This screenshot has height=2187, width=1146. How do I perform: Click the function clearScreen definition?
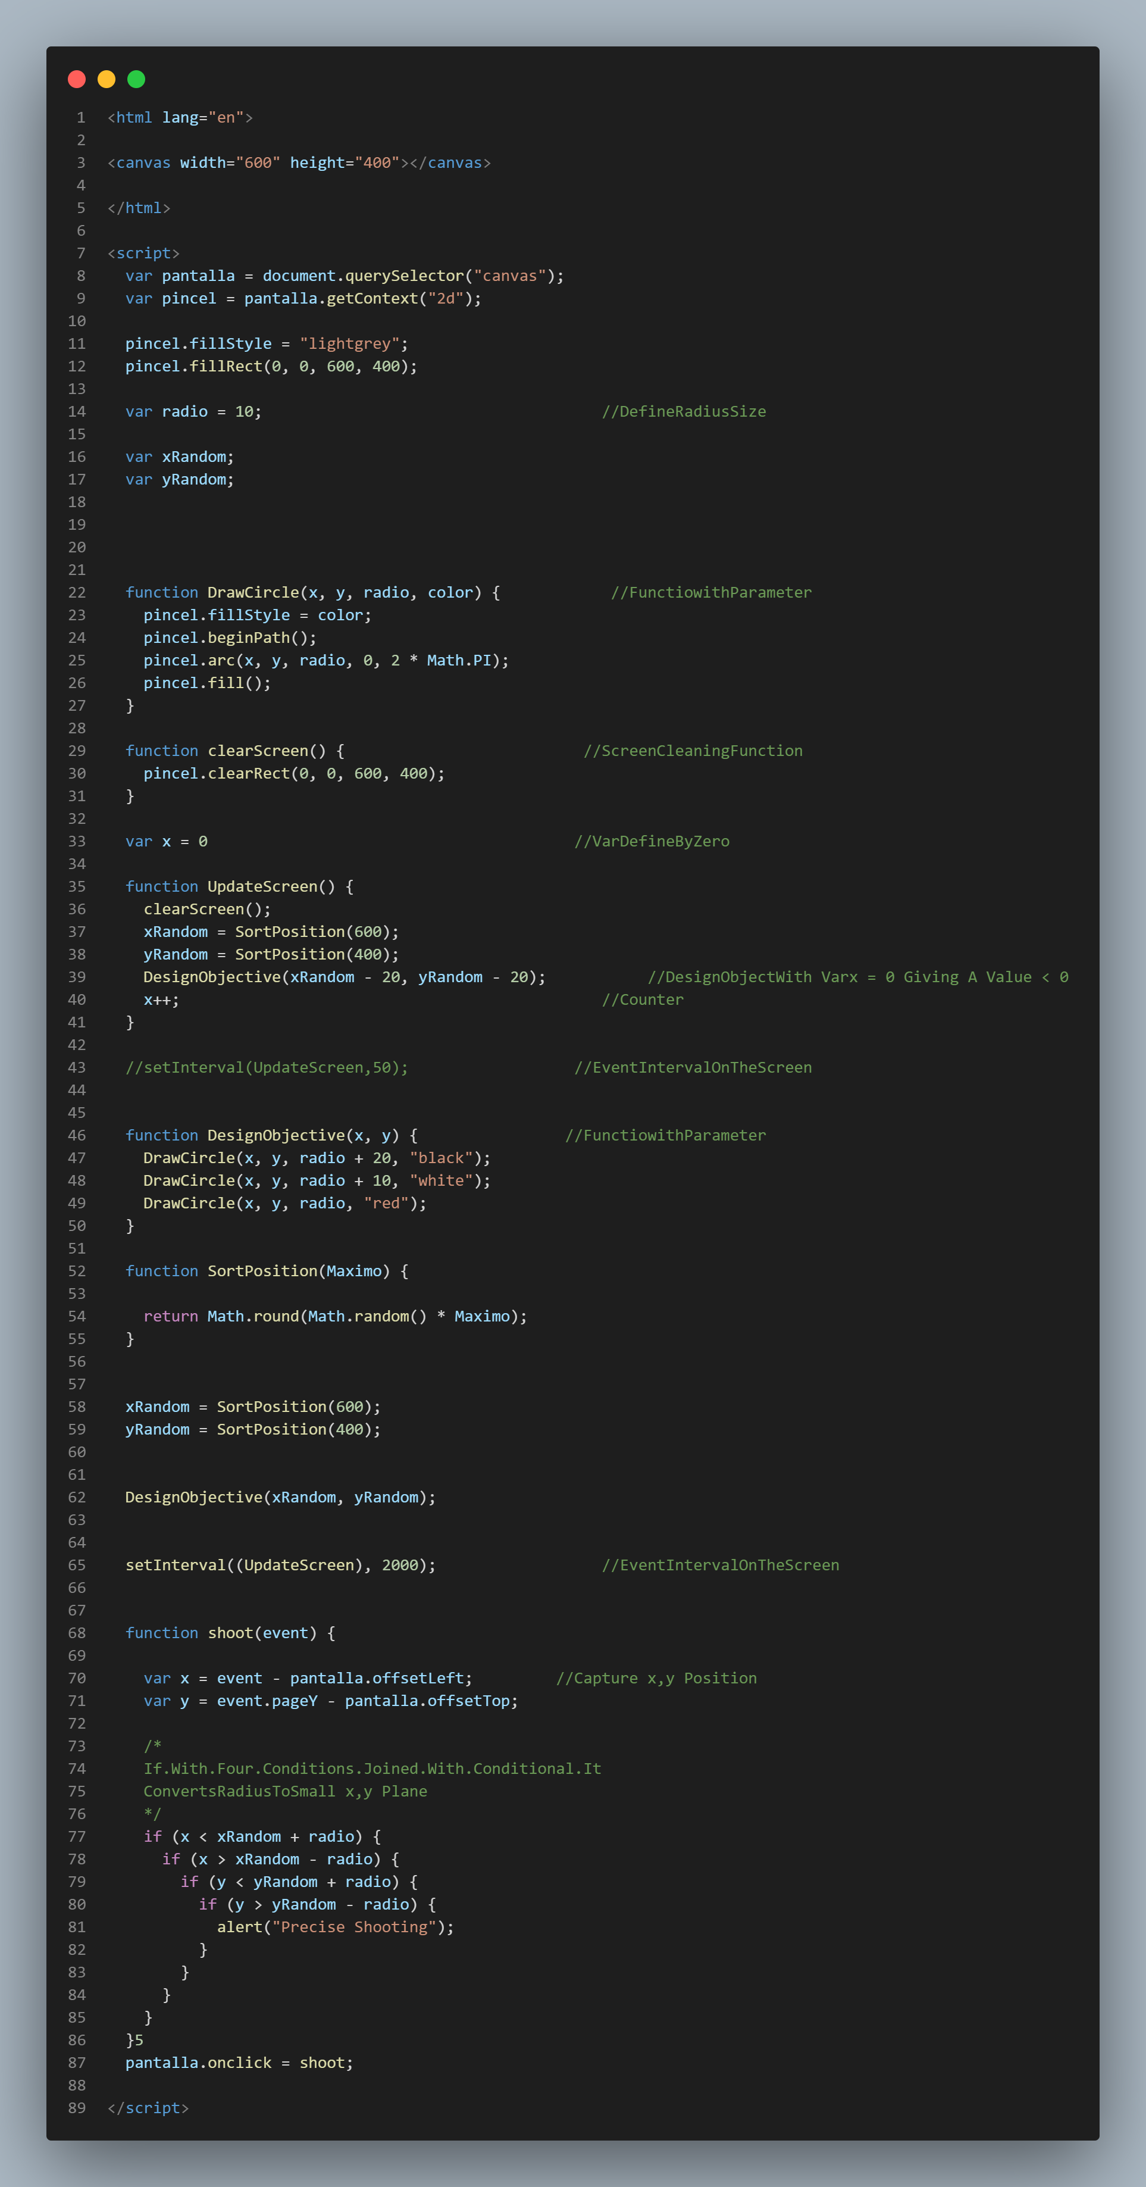click(235, 751)
